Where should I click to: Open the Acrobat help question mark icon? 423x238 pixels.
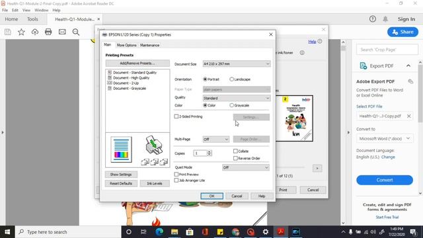pos(373,19)
